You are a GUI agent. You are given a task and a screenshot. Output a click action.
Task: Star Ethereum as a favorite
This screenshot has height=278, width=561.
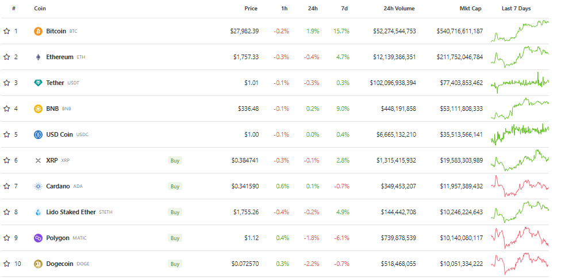point(6,57)
